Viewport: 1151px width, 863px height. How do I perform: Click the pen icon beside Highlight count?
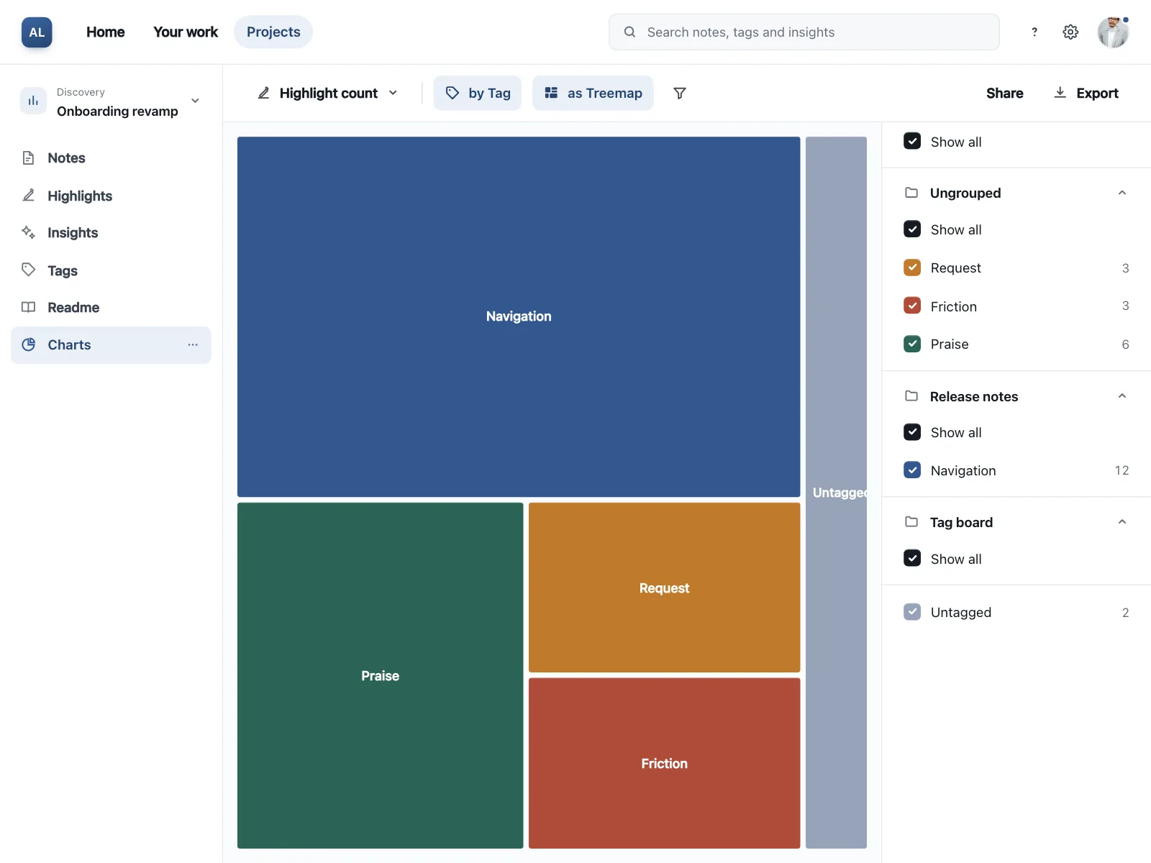(264, 93)
